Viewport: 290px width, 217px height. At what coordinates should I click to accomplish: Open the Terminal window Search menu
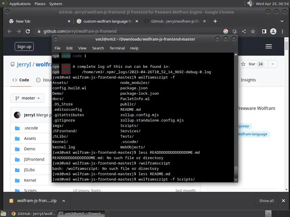tap(98, 48)
